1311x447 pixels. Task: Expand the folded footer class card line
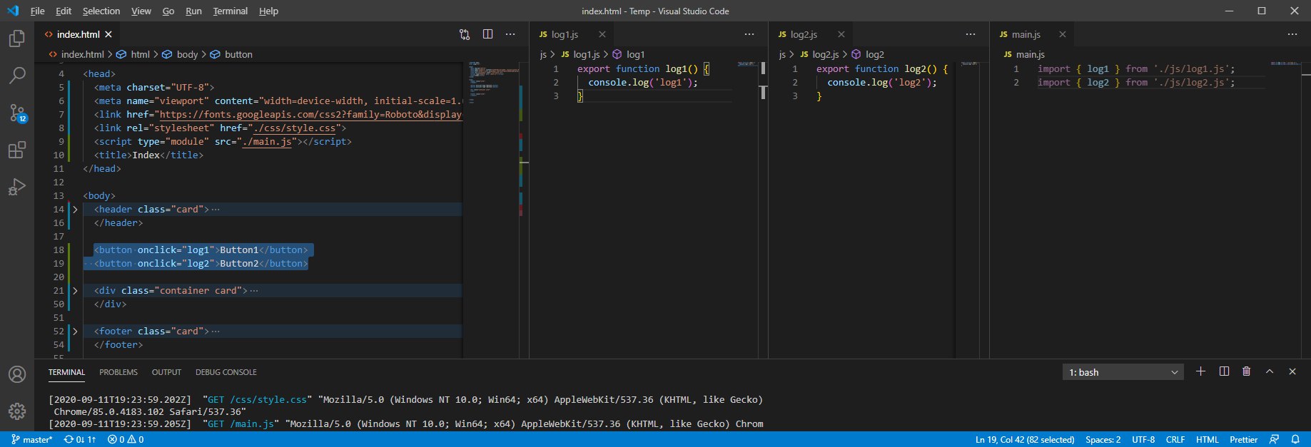(75, 332)
